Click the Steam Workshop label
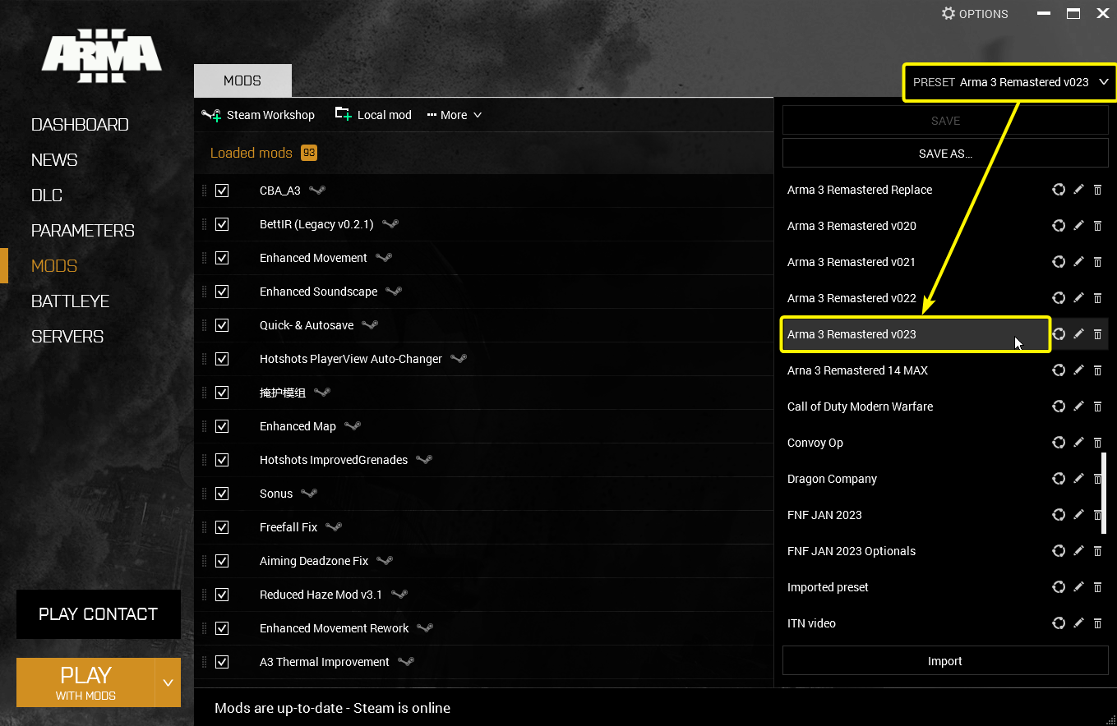1117x726 pixels. [x=270, y=115]
